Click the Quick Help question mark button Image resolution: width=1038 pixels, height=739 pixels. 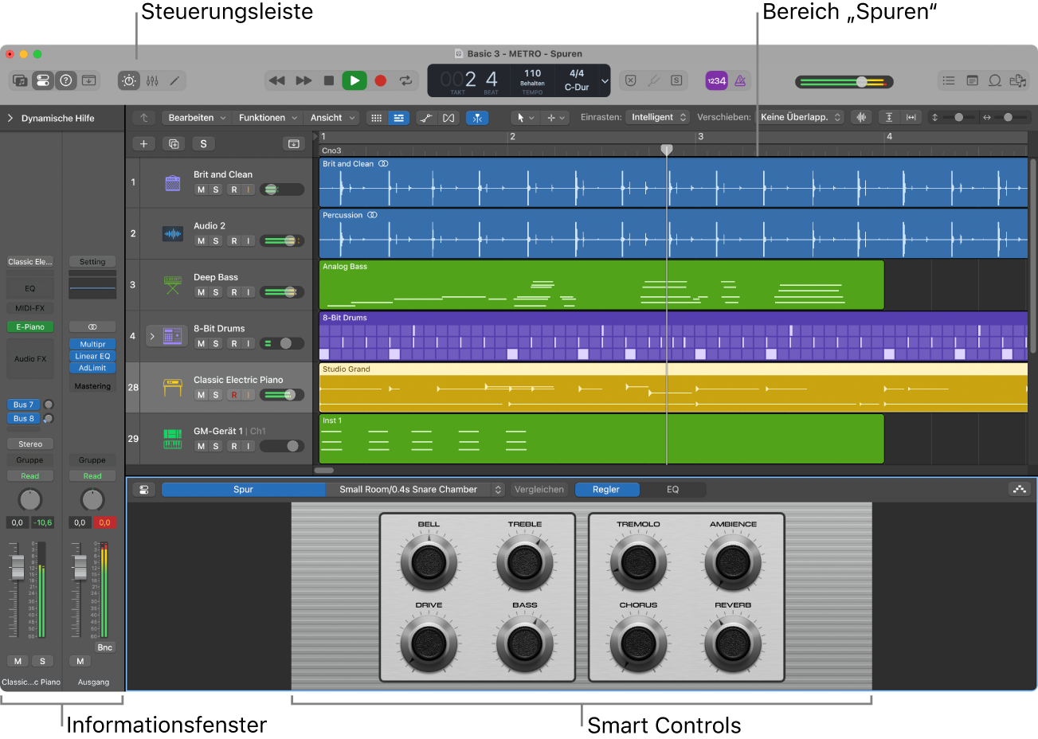(x=66, y=80)
